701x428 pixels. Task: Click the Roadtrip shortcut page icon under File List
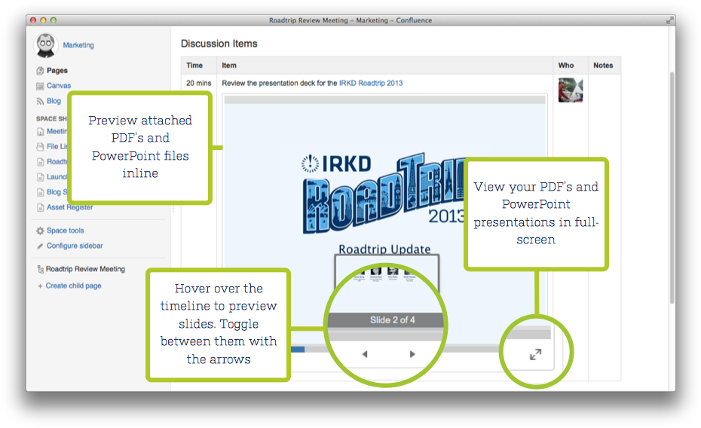pos(40,162)
